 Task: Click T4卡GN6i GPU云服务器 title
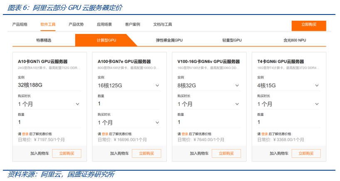click(x=281, y=62)
